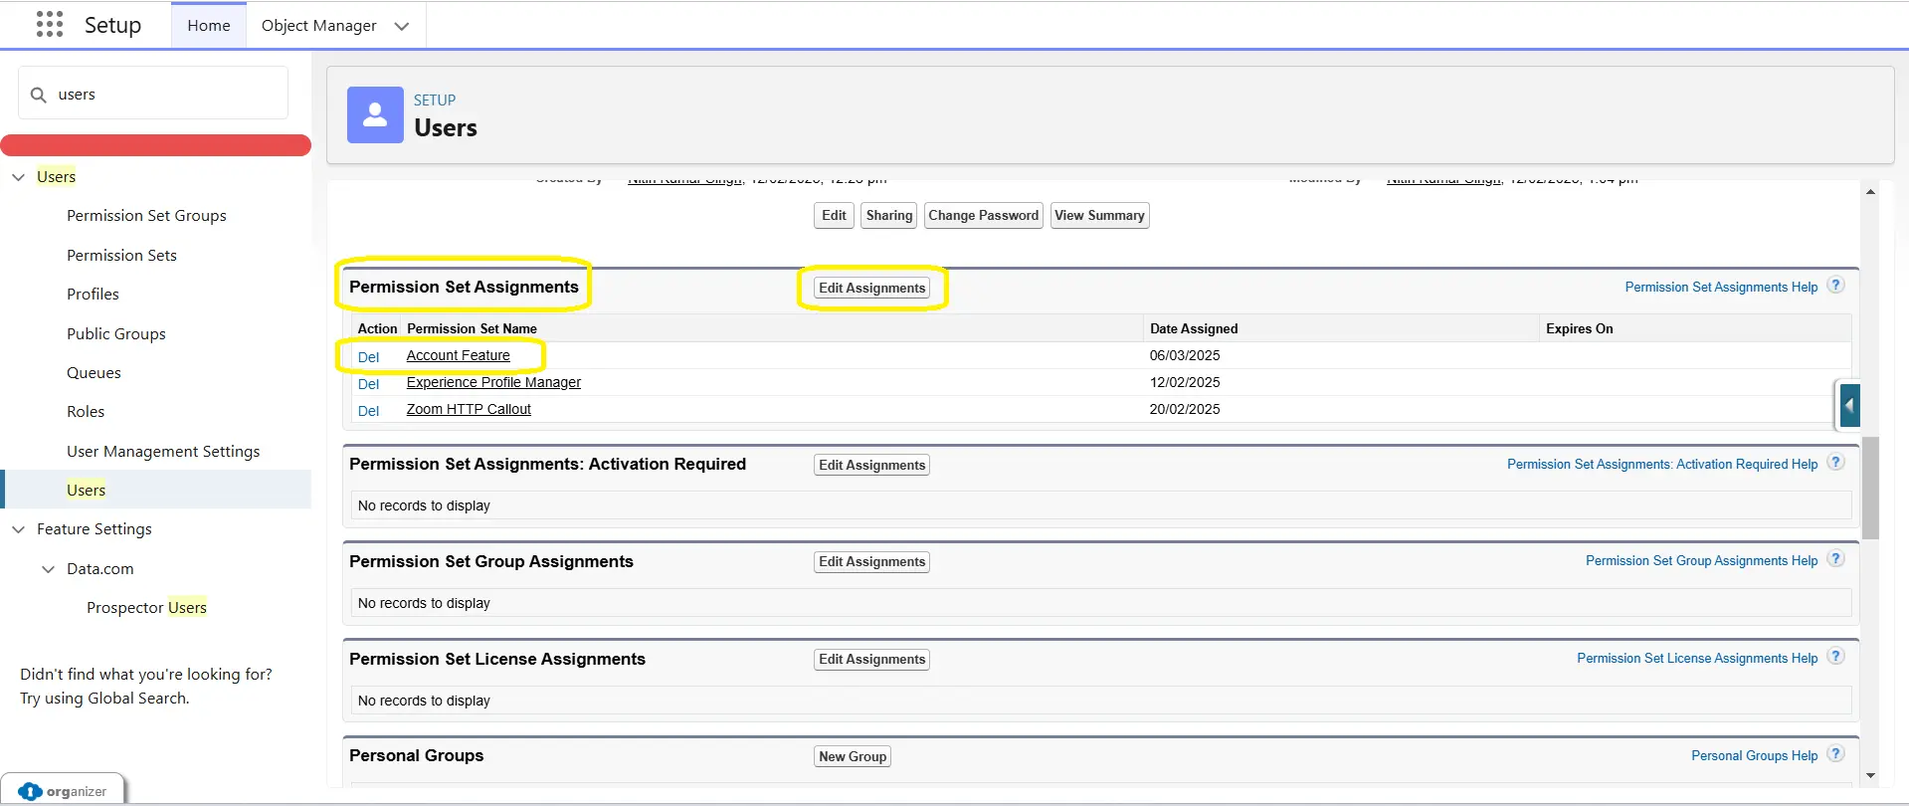1909x806 pixels.
Task: Open Permission Set Assignments Help link
Action: 1721,288
